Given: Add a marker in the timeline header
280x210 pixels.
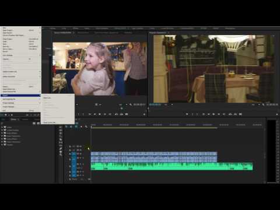Looking at the screenshot, I should click(81, 127).
